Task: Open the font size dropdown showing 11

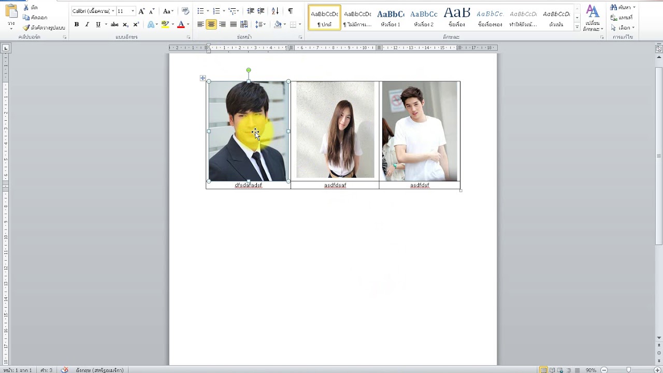Action: coord(133,11)
